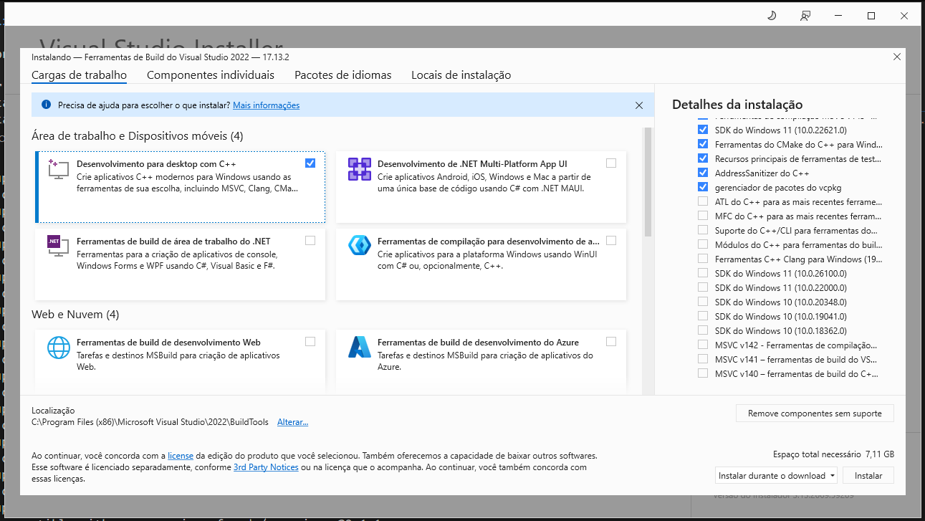Check Suporte do C++/CLI component
925x521 pixels.
(702, 230)
